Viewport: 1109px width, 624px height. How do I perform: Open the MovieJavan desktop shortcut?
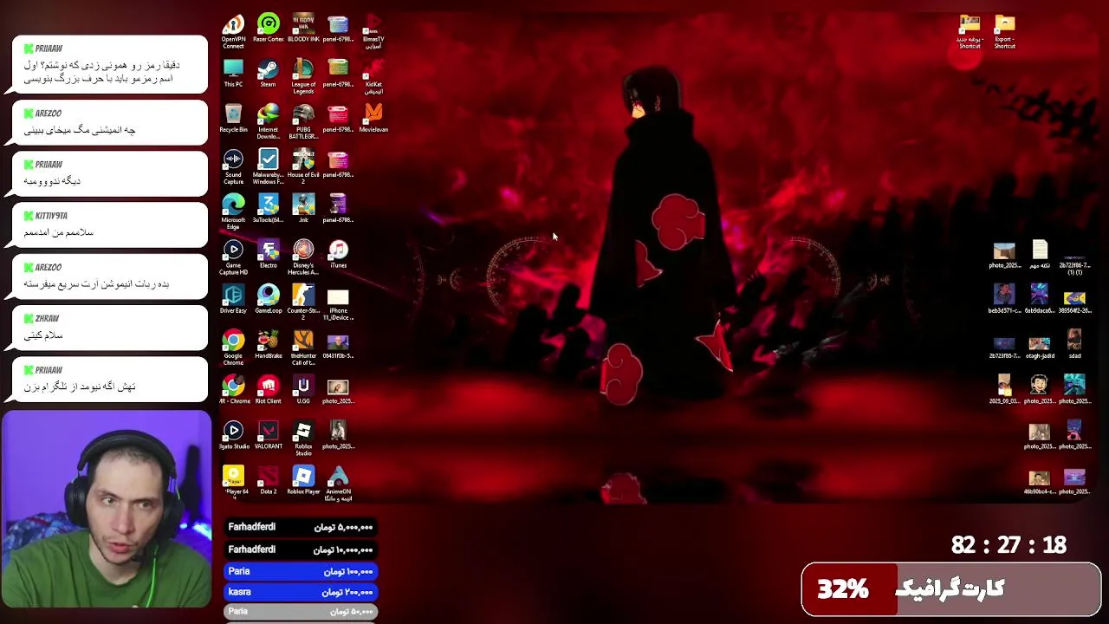pyautogui.click(x=373, y=119)
